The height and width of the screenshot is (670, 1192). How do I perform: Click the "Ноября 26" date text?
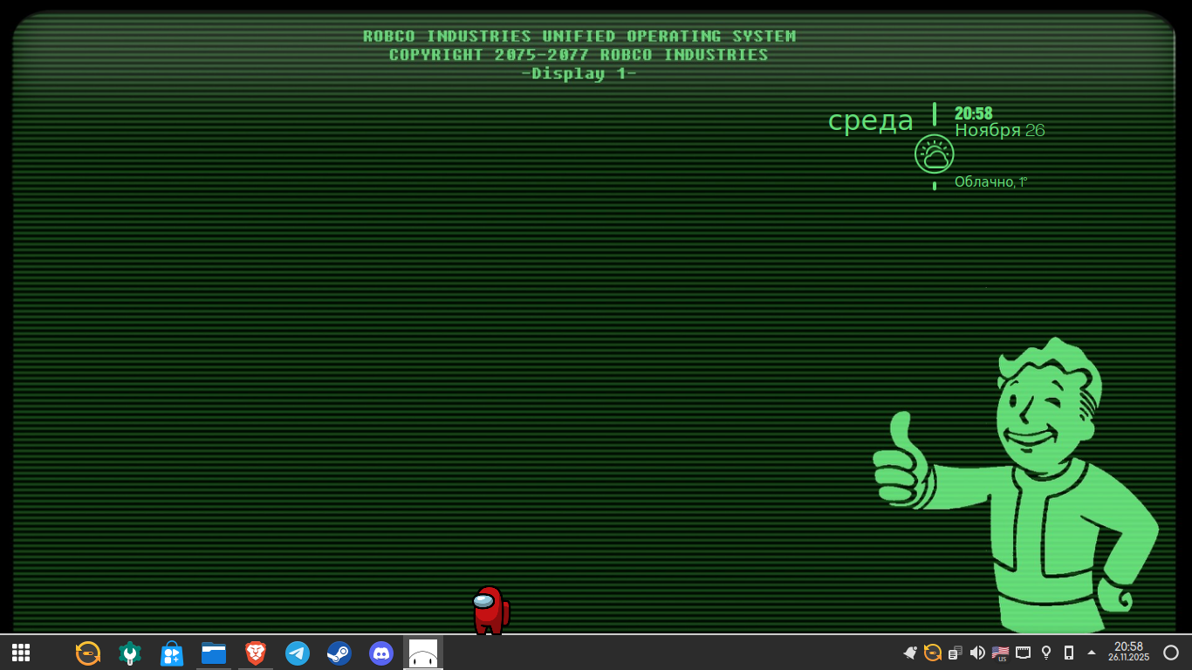[1000, 131]
